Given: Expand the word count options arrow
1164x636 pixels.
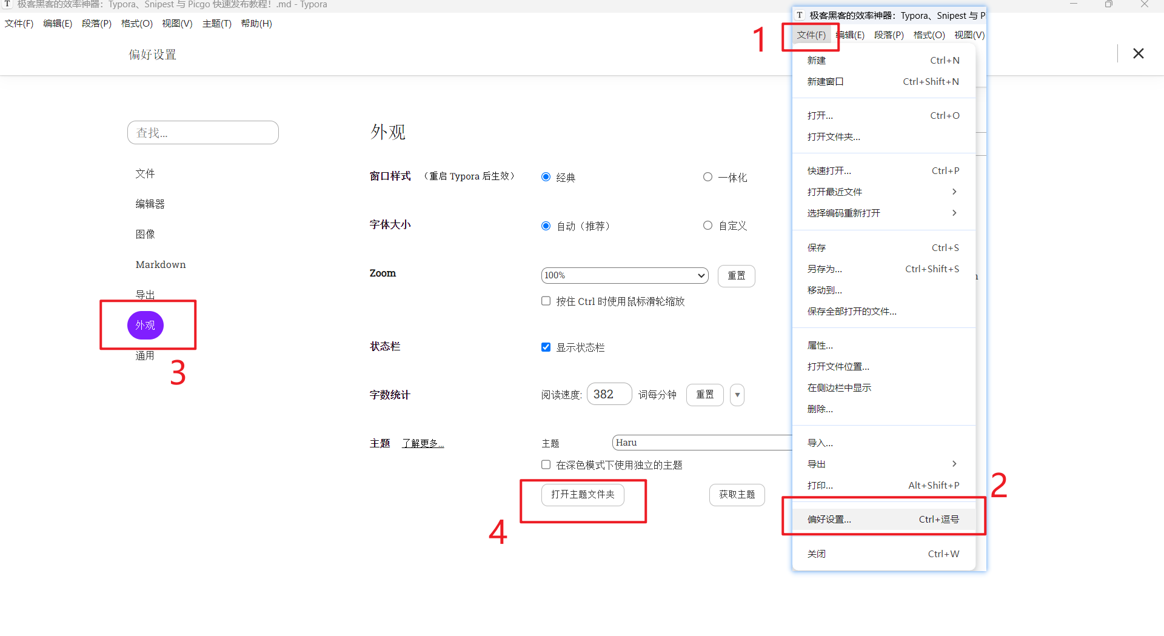Looking at the screenshot, I should point(737,395).
